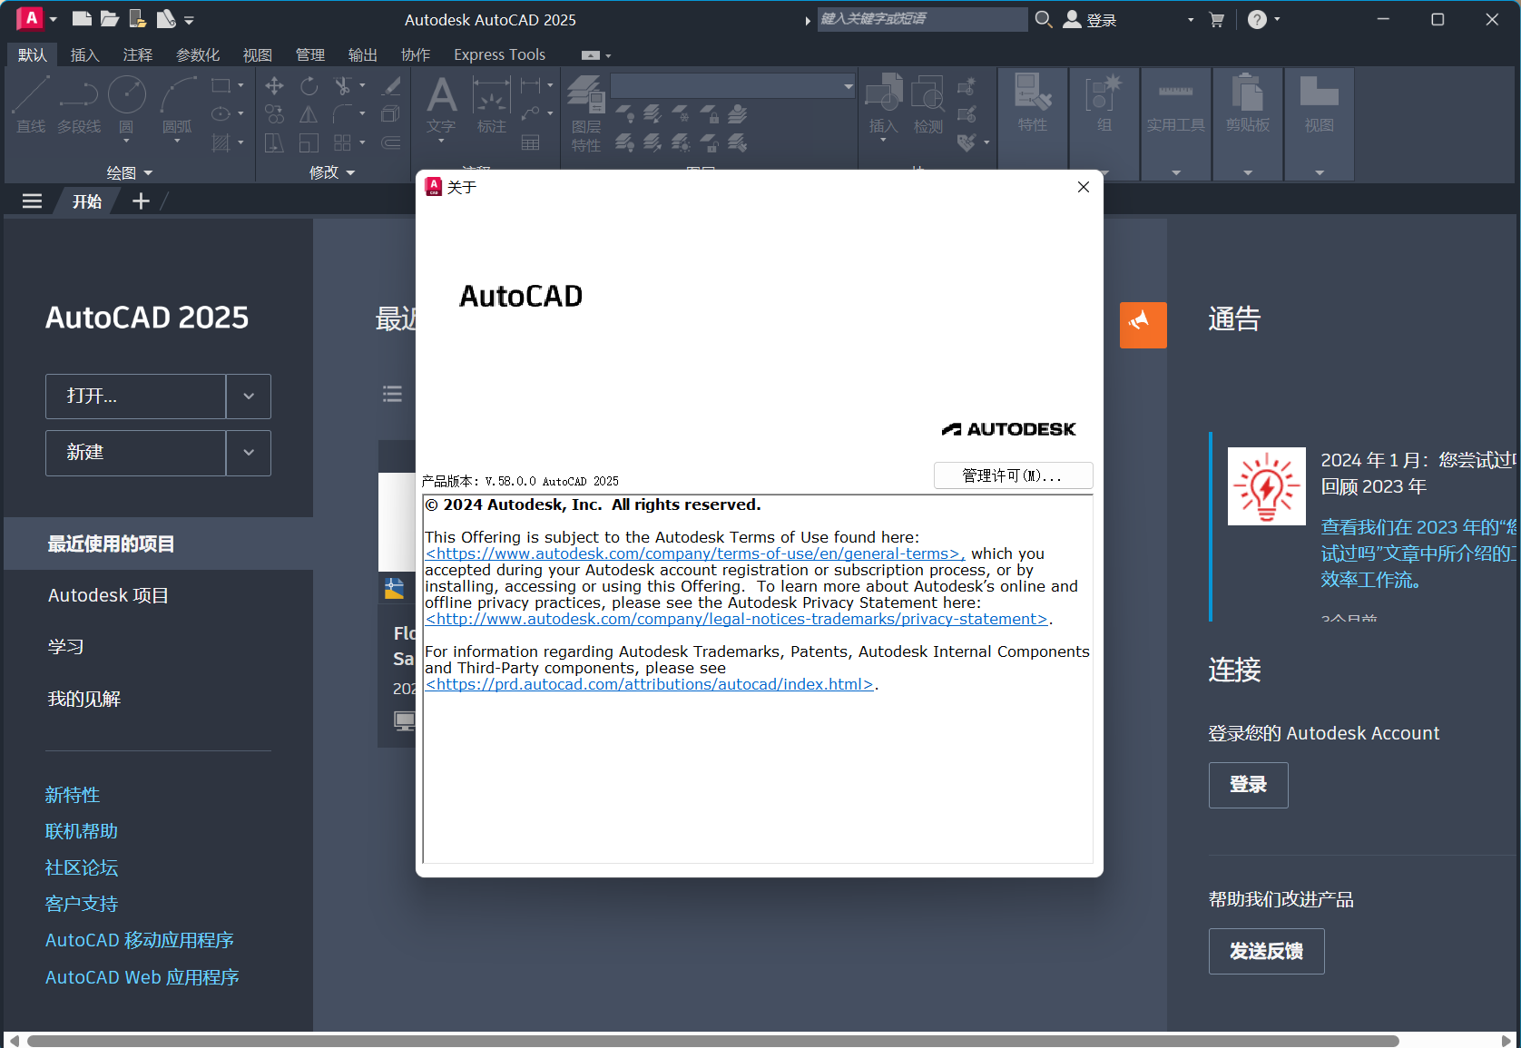
Task: Open the Autodesk general terms link
Action: 694,553
